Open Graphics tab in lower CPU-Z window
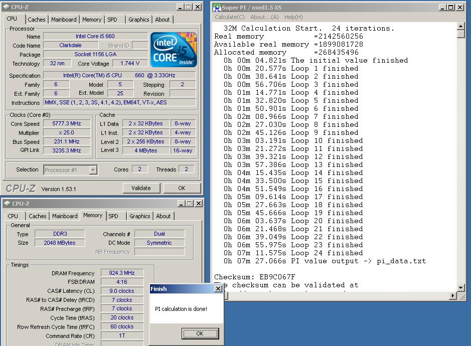The width and height of the screenshot is (471, 346). coord(139,216)
